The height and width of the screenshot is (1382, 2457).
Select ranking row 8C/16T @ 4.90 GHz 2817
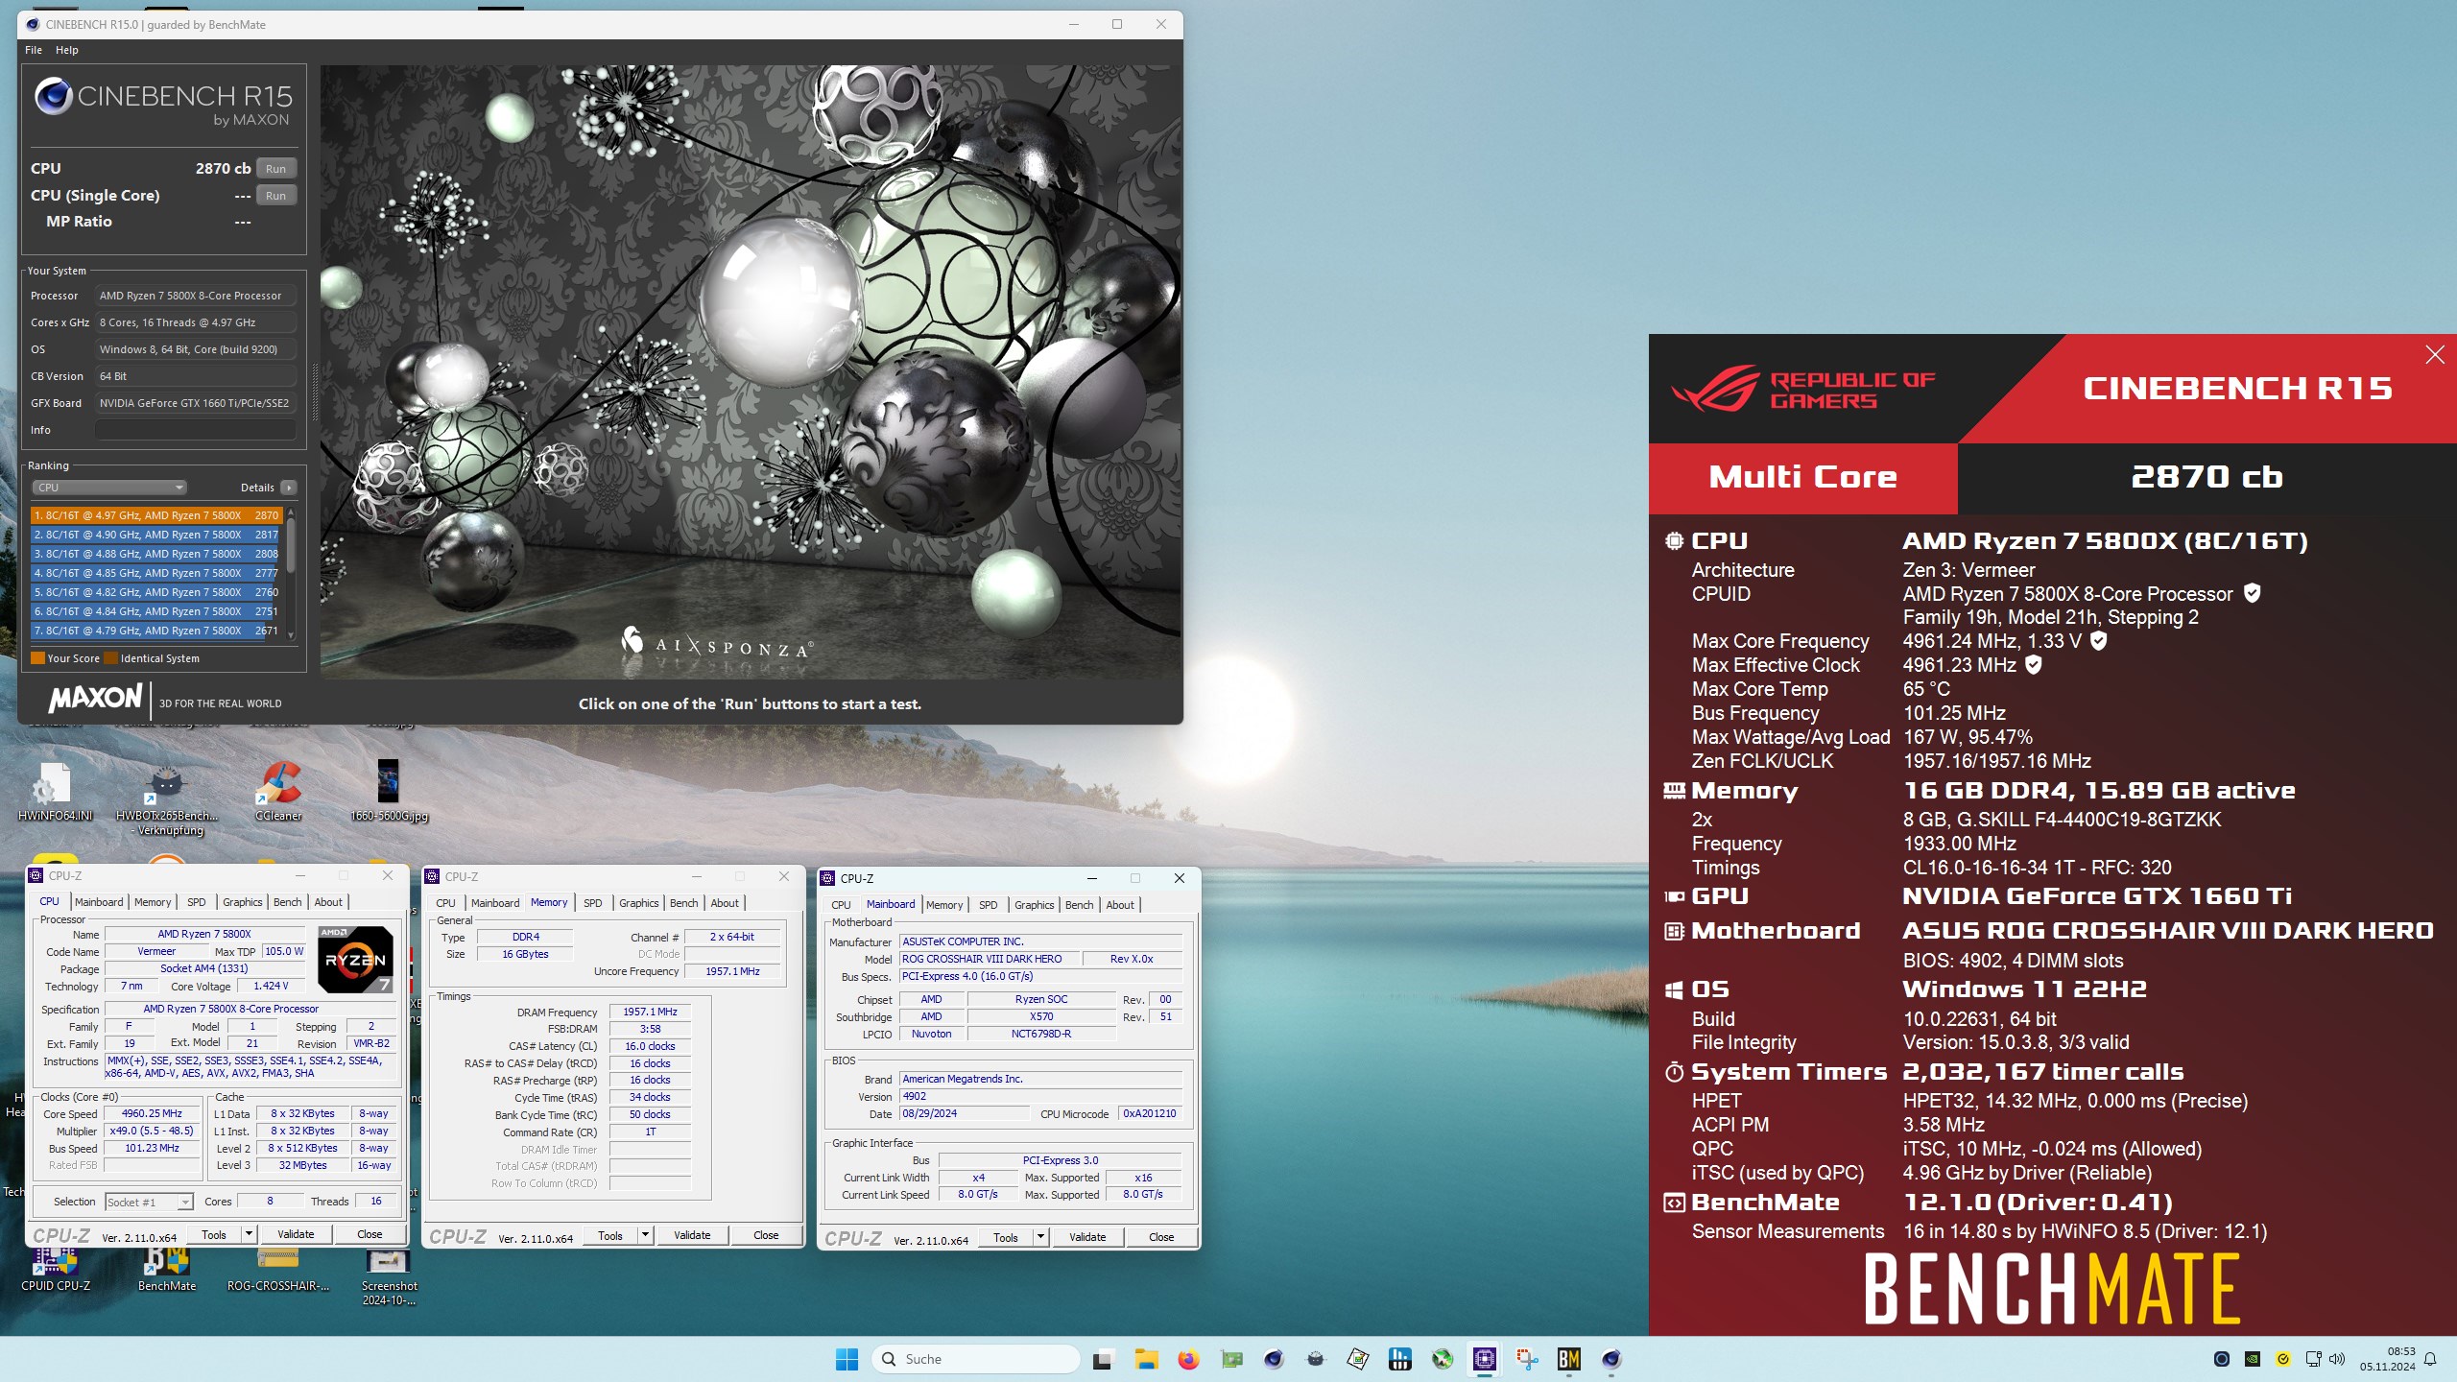click(156, 535)
